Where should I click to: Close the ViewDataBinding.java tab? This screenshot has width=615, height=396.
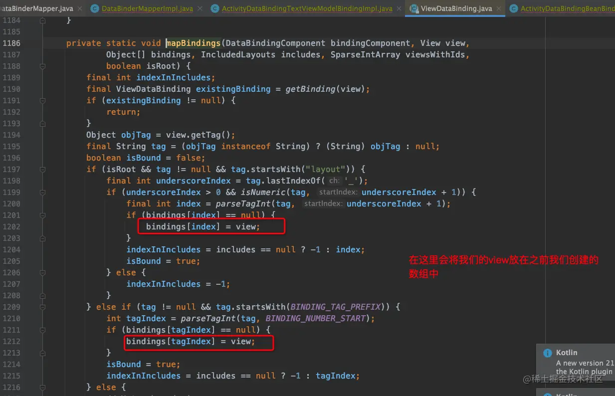(x=499, y=8)
